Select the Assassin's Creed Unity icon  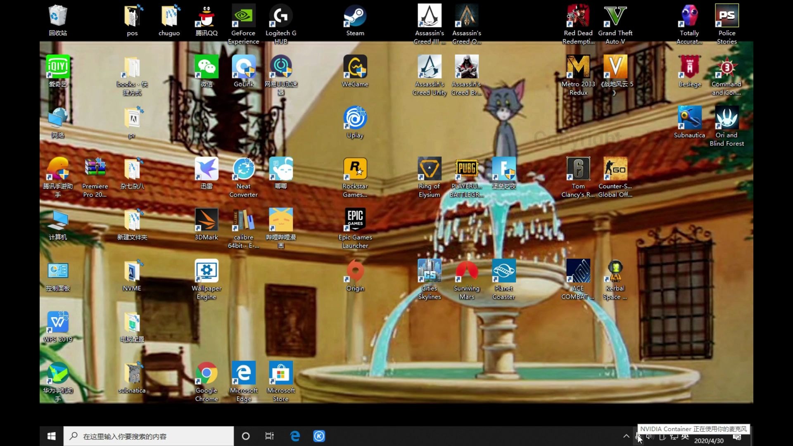coord(430,75)
